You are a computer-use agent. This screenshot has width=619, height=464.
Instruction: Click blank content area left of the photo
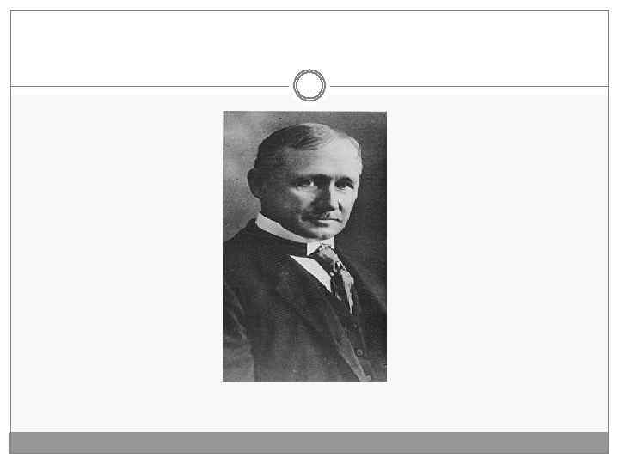[x=117, y=260]
